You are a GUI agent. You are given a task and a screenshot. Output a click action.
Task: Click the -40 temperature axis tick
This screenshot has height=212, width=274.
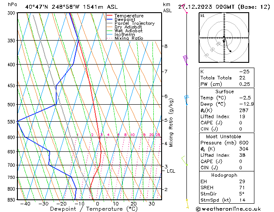25,204
